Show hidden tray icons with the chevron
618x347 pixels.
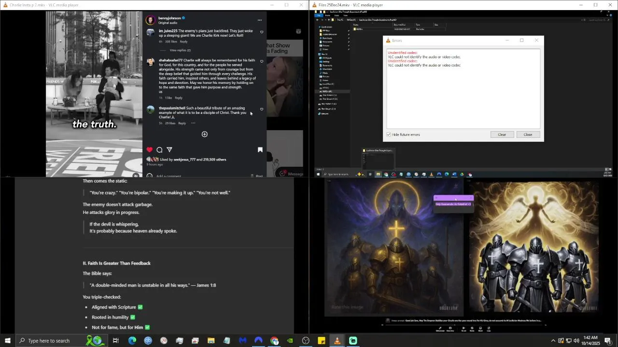553,341
